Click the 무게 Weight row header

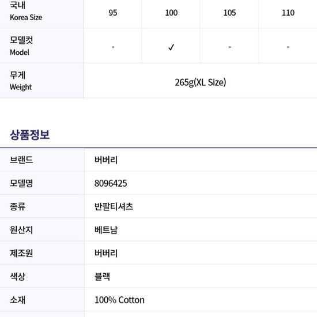tap(21, 81)
